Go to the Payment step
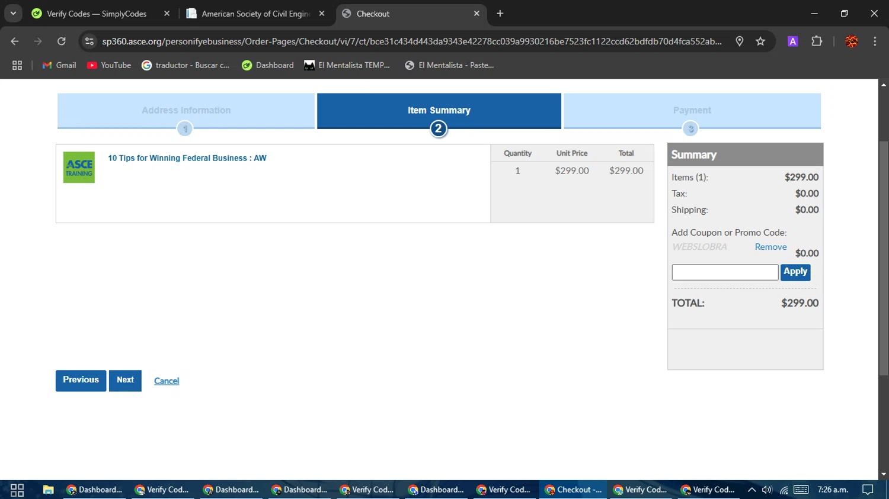 692,111
